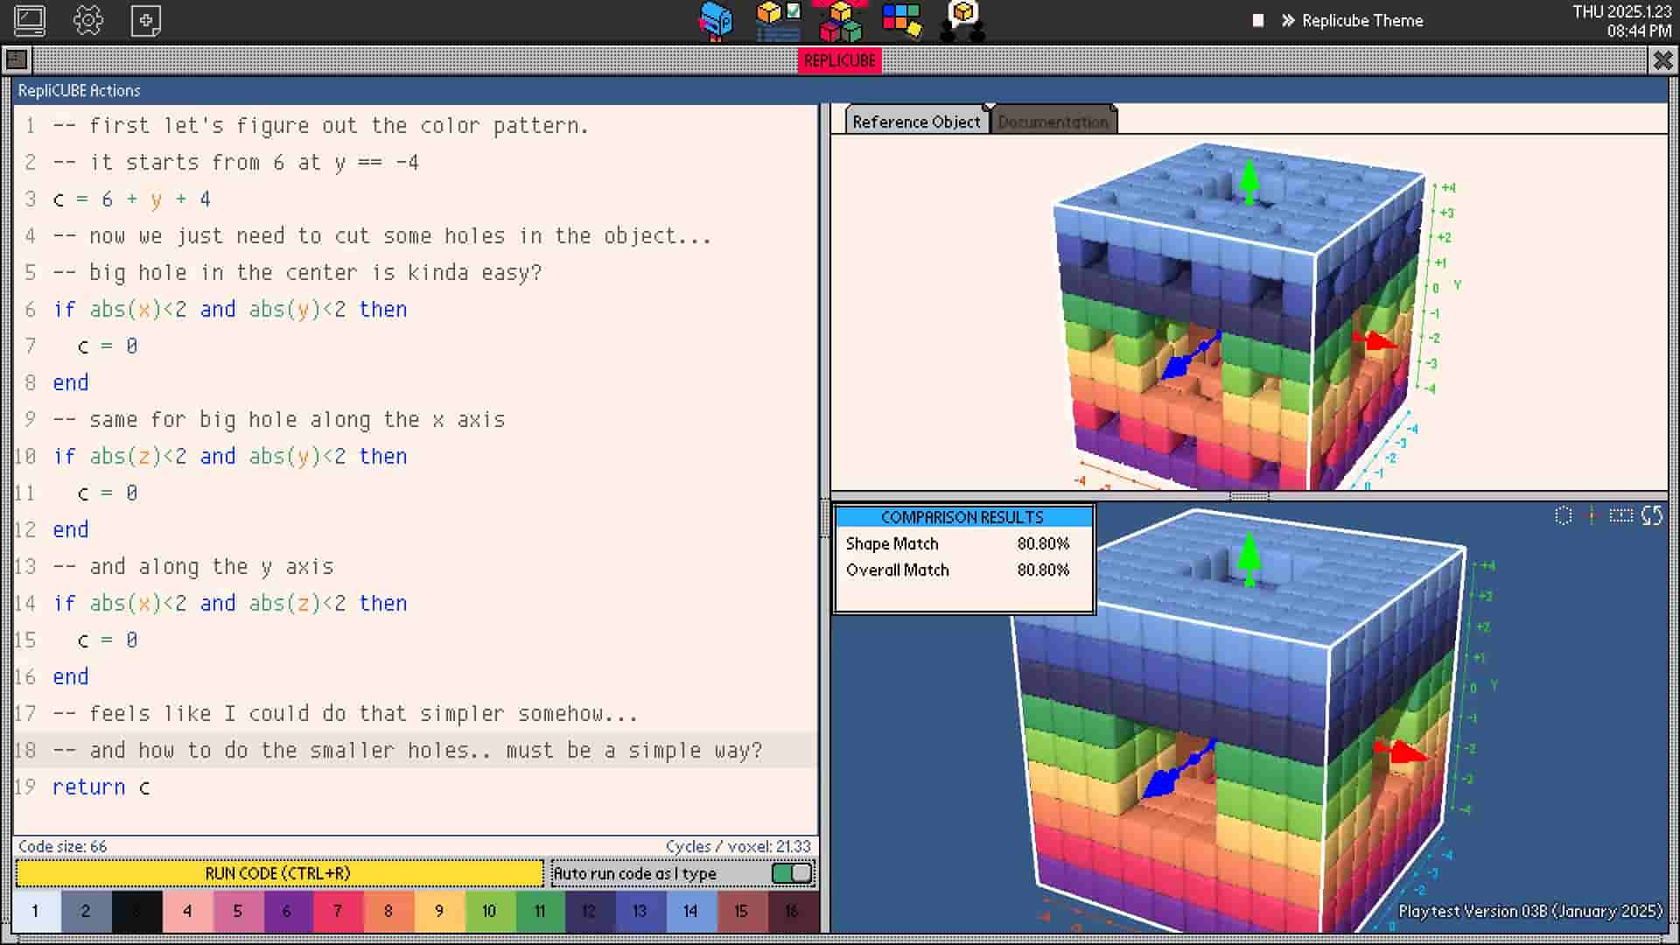Toggle Auto run code as I type
Image resolution: width=1680 pixels, height=945 pixels.
(791, 872)
